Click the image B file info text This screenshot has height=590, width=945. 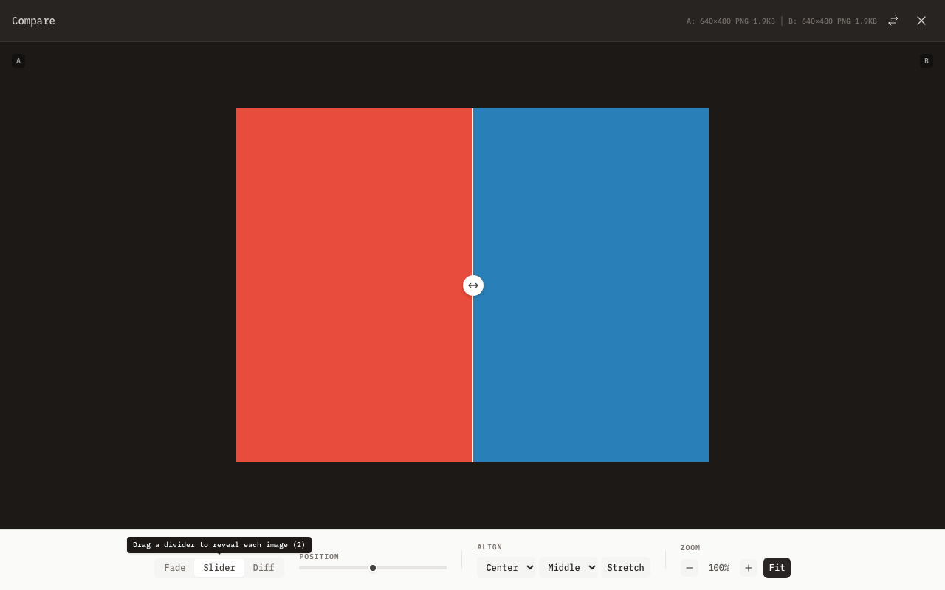point(832,21)
